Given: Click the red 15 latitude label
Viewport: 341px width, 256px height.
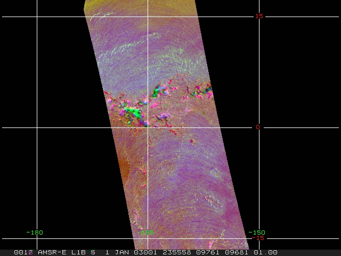Looking at the screenshot, I should point(258,16).
